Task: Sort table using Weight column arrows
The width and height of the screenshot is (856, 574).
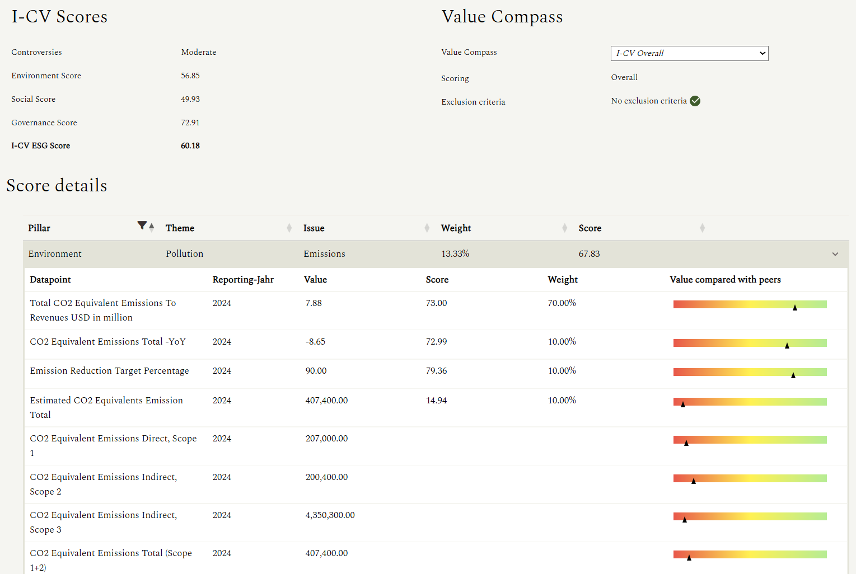Action: pyautogui.click(x=564, y=228)
